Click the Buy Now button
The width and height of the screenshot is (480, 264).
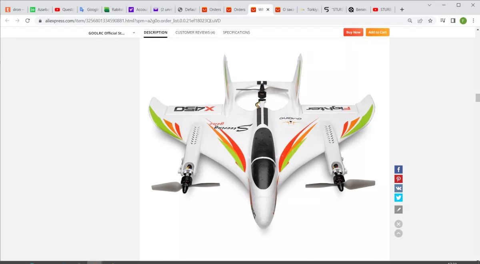click(x=353, y=32)
